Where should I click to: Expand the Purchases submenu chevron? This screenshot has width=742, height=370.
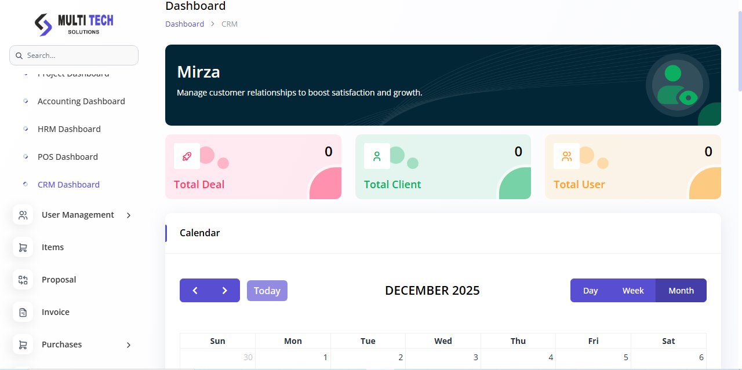pyautogui.click(x=129, y=345)
